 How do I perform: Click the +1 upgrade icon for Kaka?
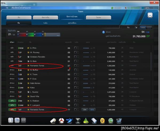[76, 88]
